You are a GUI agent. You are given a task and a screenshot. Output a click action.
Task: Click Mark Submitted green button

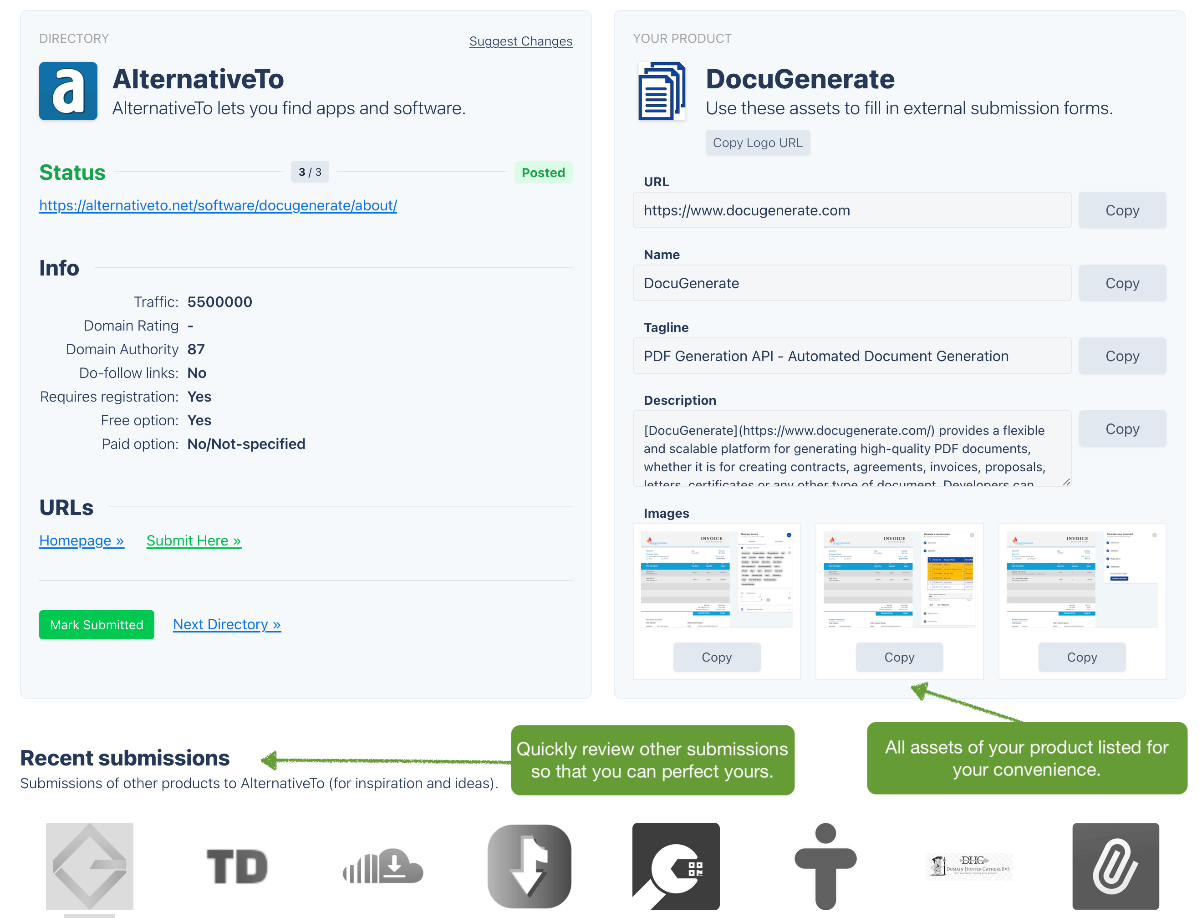[97, 624]
